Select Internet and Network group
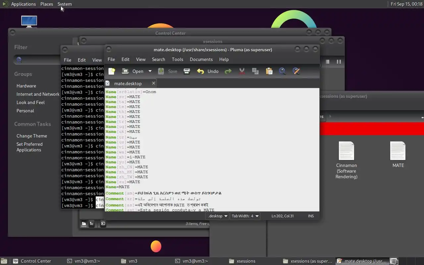This screenshot has height=265, width=424. pyautogui.click(x=38, y=94)
